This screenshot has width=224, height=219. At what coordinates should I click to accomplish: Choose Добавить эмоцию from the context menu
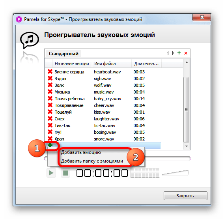[x=81, y=152]
